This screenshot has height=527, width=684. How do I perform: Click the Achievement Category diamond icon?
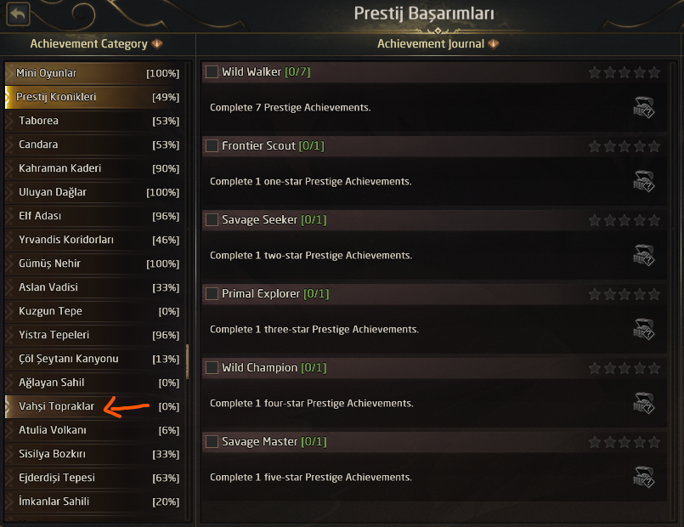[157, 44]
